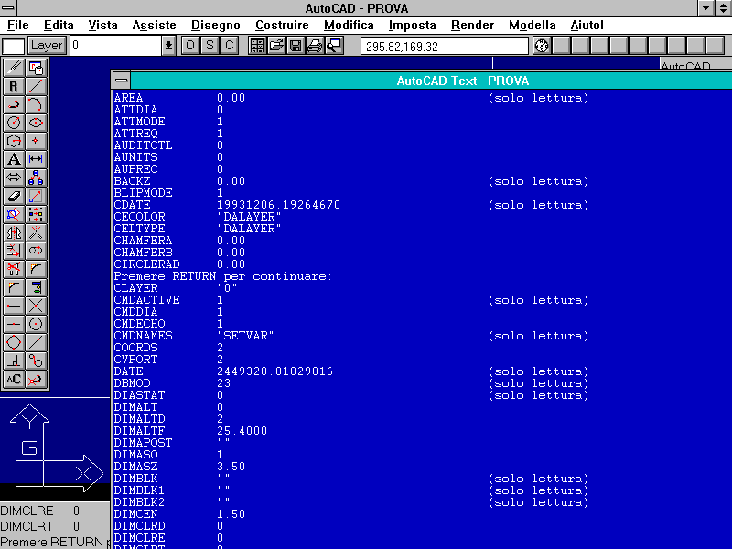Select the Trim tool with scissors

pos(14,269)
